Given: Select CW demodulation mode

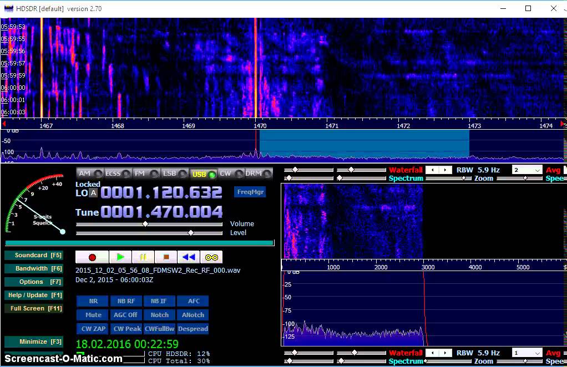Looking at the screenshot, I should [231, 174].
